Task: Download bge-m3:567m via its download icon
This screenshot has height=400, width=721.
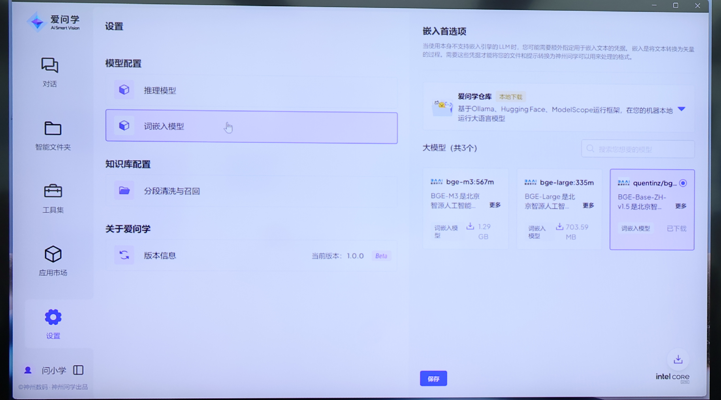Action: [x=470, y=226]
